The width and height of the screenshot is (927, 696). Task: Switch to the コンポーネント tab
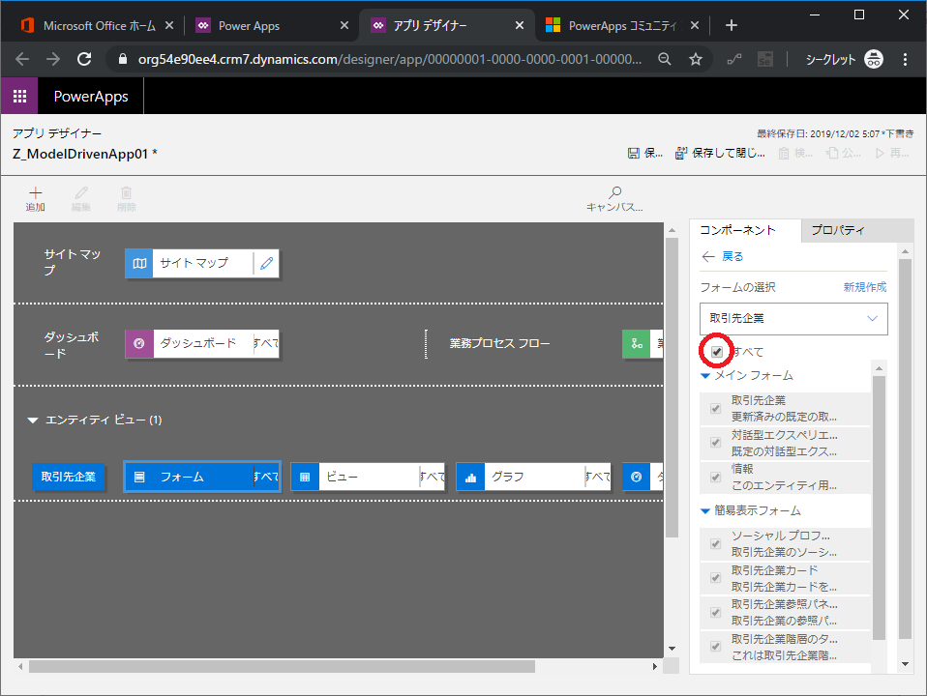click(x=745, y=230)
